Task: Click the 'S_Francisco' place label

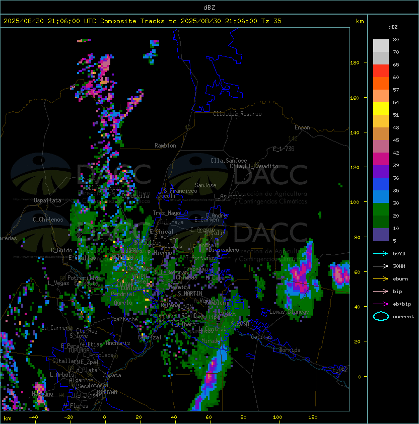Action: pyautogui.click(x=180, y=191)
